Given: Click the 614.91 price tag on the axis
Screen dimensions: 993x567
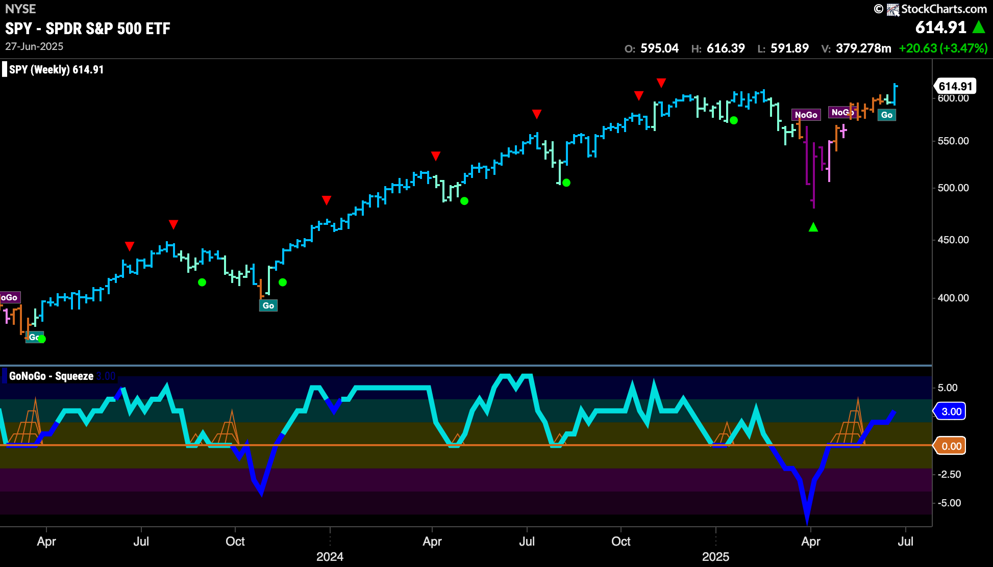Looking at the screenshot, I should 955,86.
